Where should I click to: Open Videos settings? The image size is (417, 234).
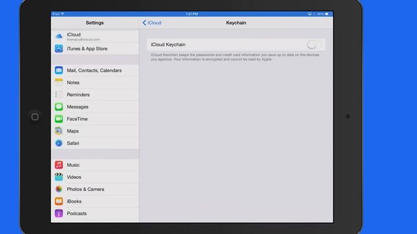tap(94, 177)
